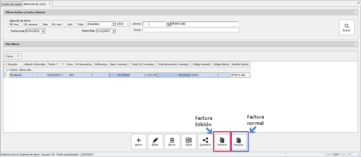Select the Todo radio button
The width and height of the screenshot is (361, 157).
pos(75,24)
